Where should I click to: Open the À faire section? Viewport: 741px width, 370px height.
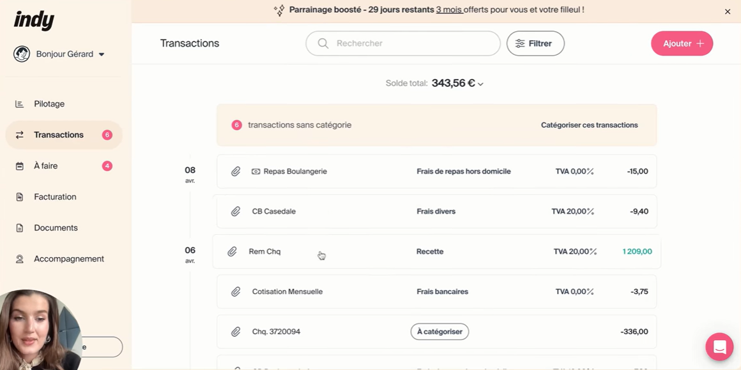coord(46,166)
